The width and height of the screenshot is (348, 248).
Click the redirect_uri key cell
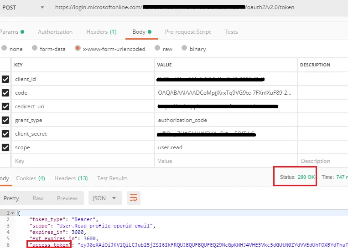[x=83, y=106]
